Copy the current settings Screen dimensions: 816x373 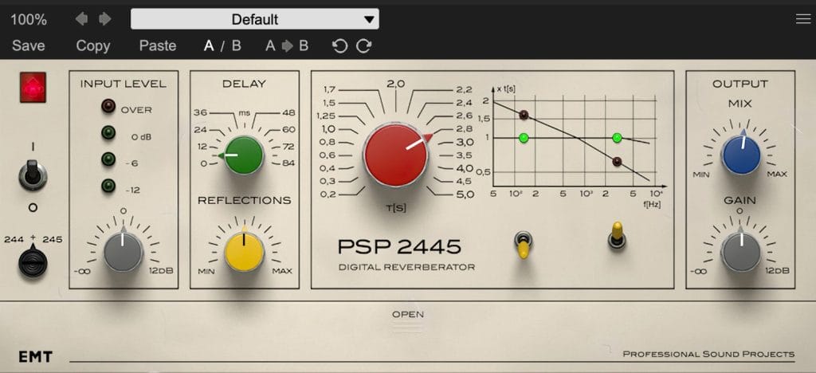[x=93, y=45]
